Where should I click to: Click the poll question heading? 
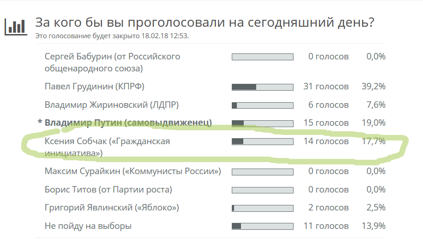(205, 23)
